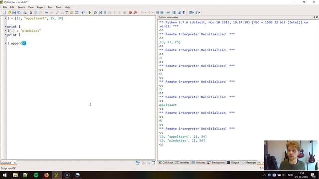Switch to the Output tab
Viewport: 319px width, 179px height.
233,163
